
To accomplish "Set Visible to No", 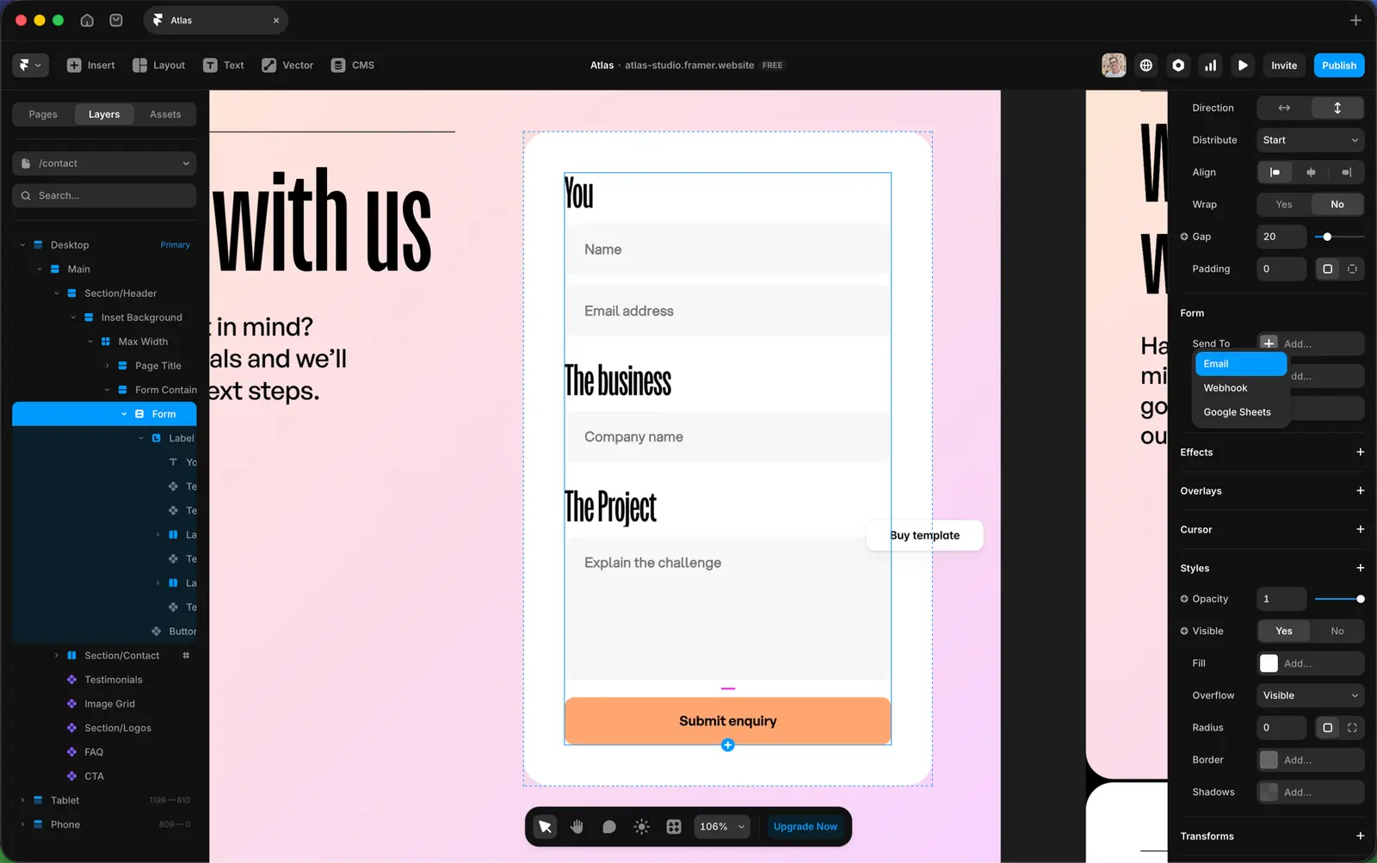I will tap(1337, 632).
